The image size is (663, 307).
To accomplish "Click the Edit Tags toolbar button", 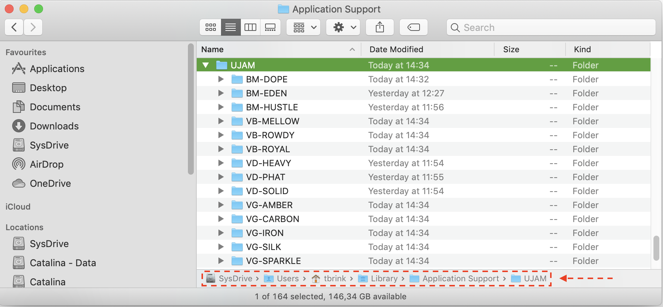I will tap(414, 27).
